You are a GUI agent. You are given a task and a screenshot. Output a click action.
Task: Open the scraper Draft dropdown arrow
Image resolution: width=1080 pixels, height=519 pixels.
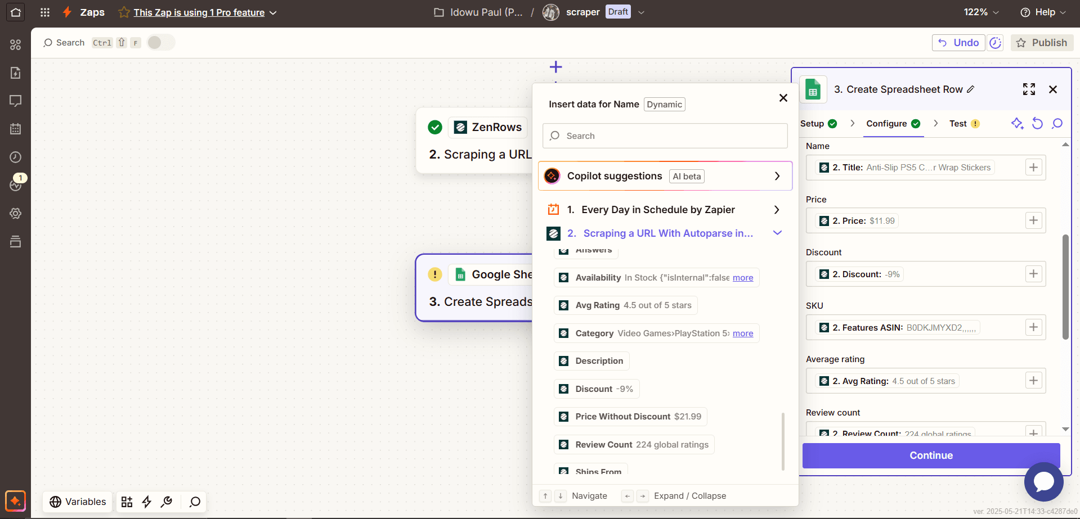click(641, 12)
